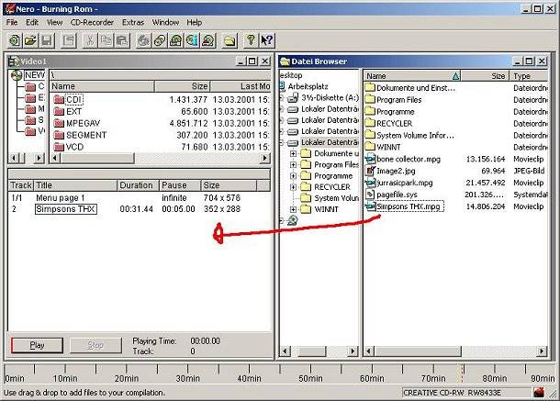Open the View menu

55,22
